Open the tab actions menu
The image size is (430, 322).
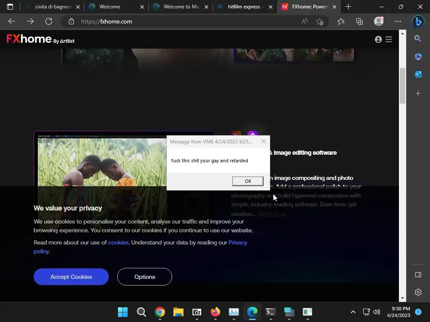click(x=10, y=7)
